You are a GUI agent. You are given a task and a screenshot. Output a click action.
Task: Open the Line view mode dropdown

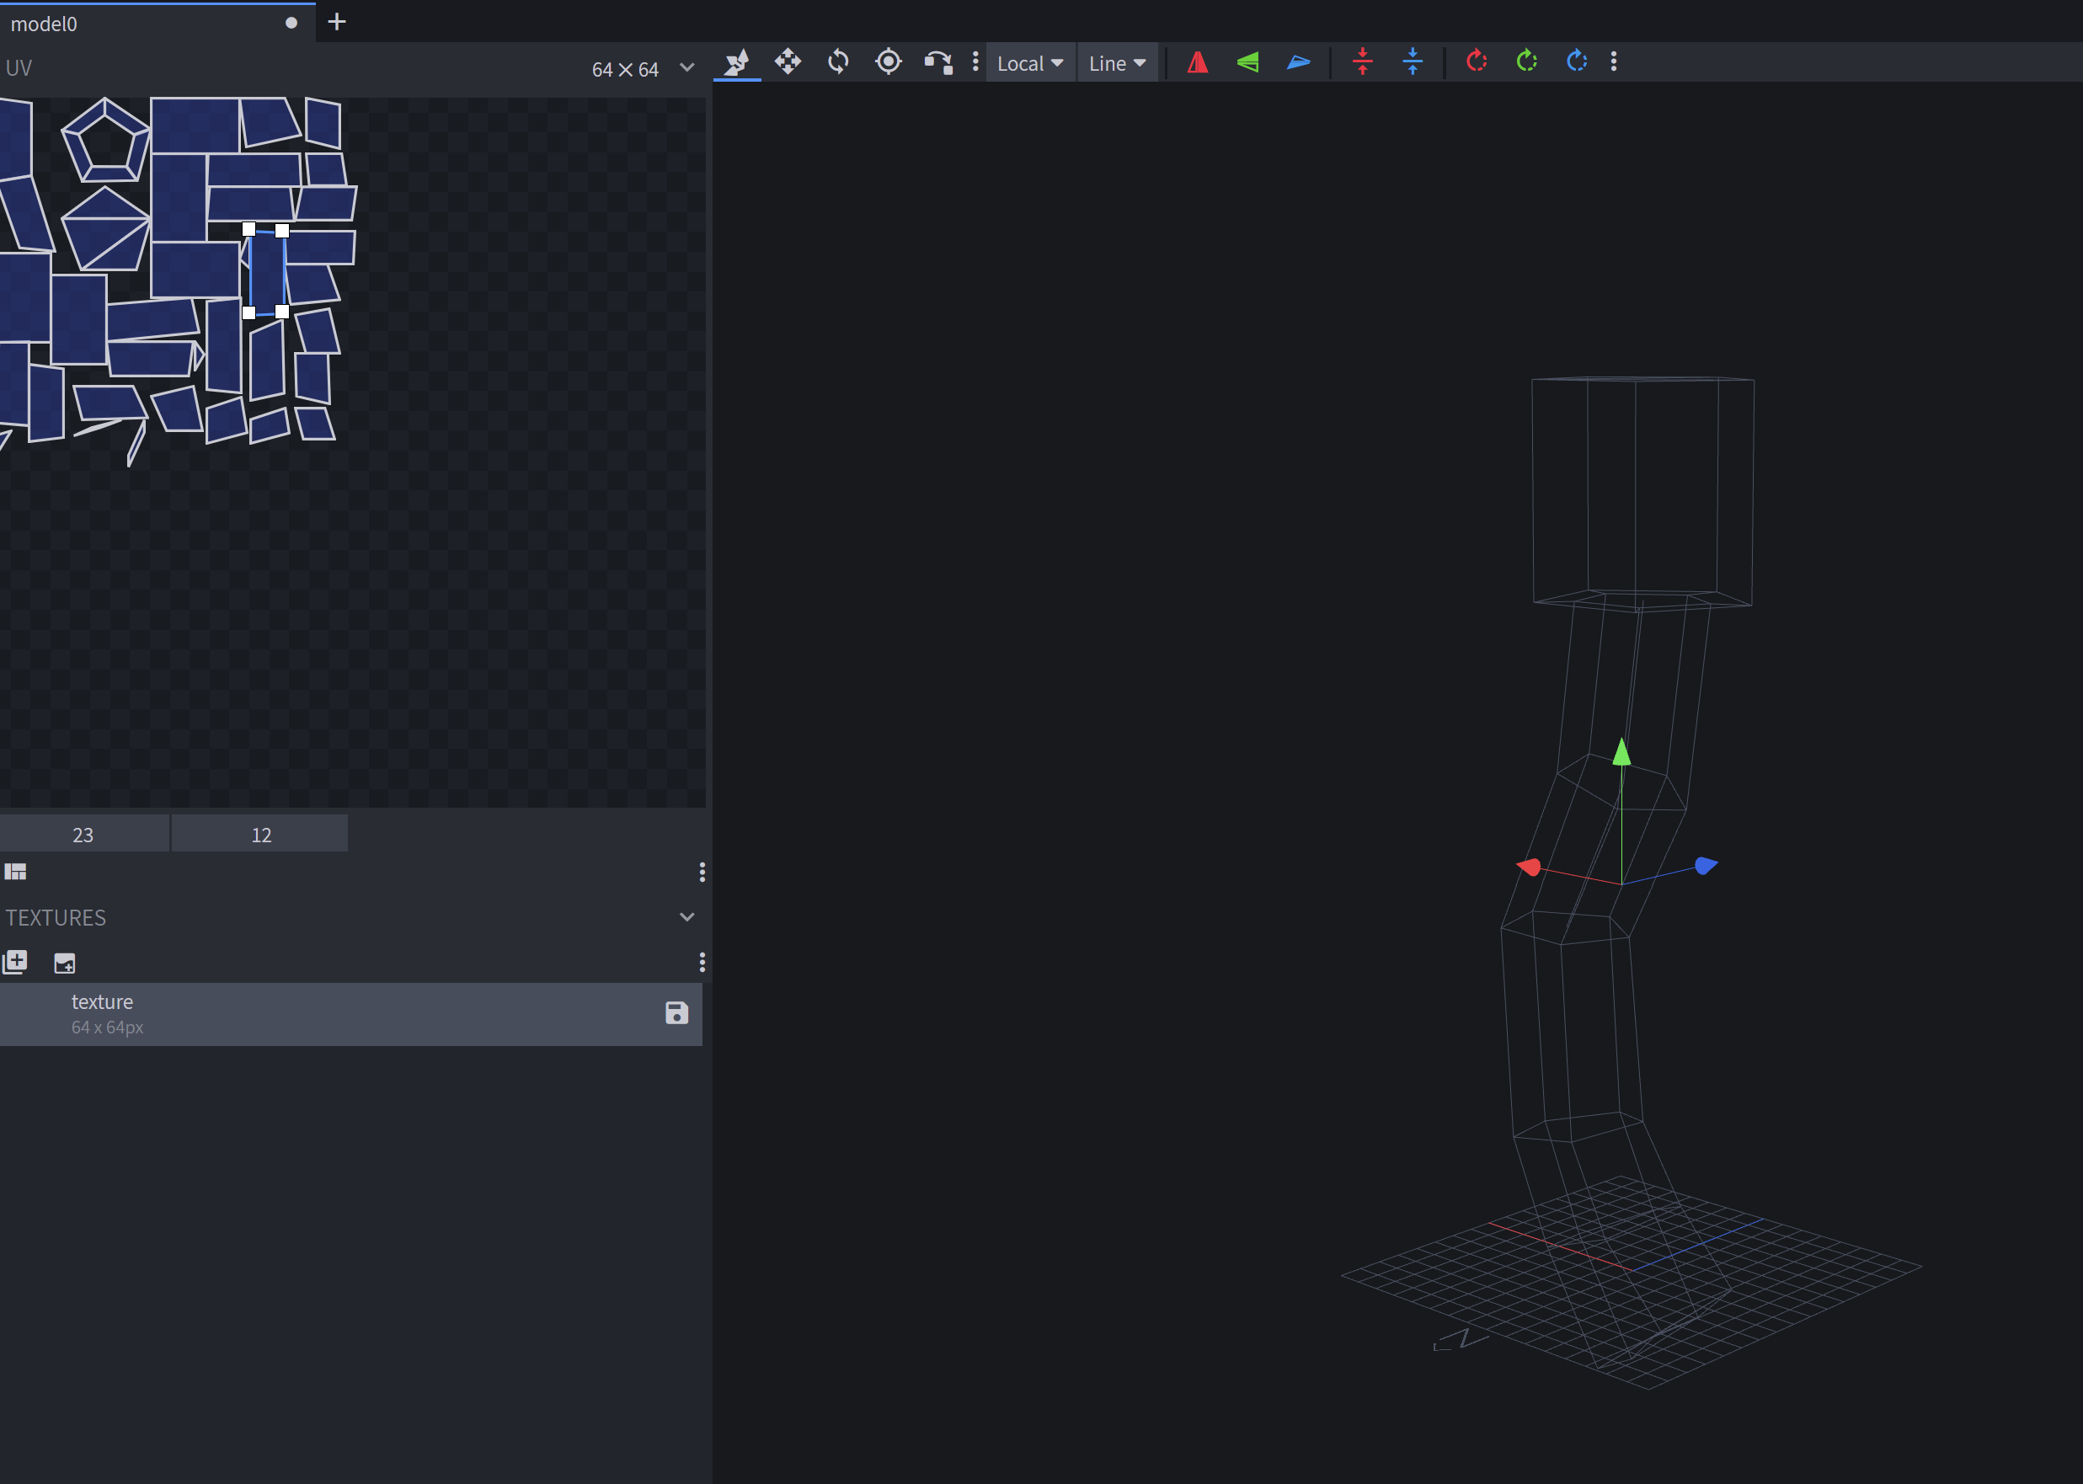point(1118,62)
